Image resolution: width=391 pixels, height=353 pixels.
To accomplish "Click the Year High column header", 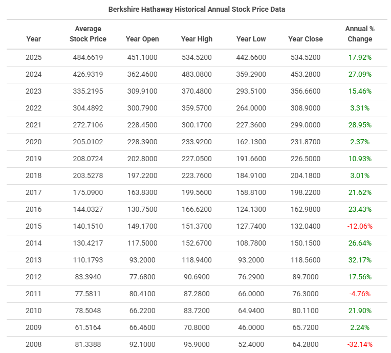I will (197, 39).
